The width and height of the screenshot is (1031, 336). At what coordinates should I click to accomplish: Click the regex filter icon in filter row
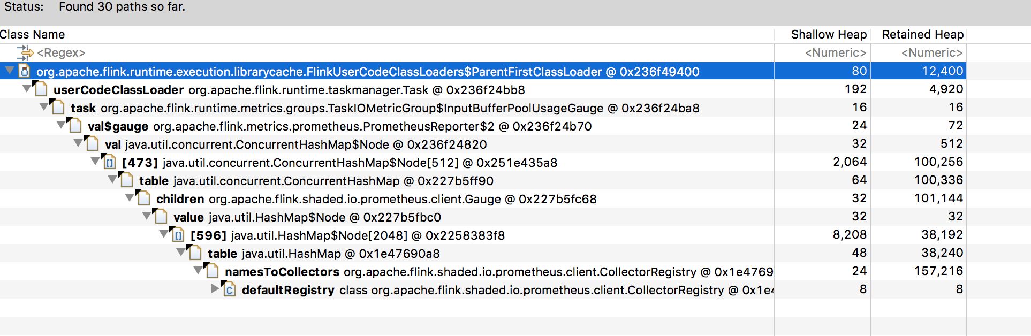(x=25, y=52)
